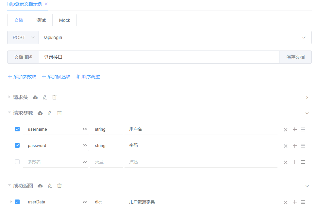
Task: Click edit pencil icon next to 成功返回
Action: pos(50,185)
